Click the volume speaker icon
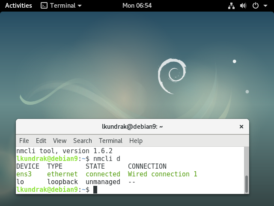 click(x=243, y=6)
